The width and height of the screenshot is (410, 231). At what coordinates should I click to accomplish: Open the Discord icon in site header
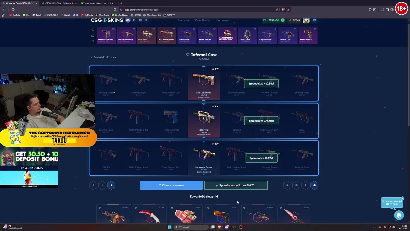[128, 20]
